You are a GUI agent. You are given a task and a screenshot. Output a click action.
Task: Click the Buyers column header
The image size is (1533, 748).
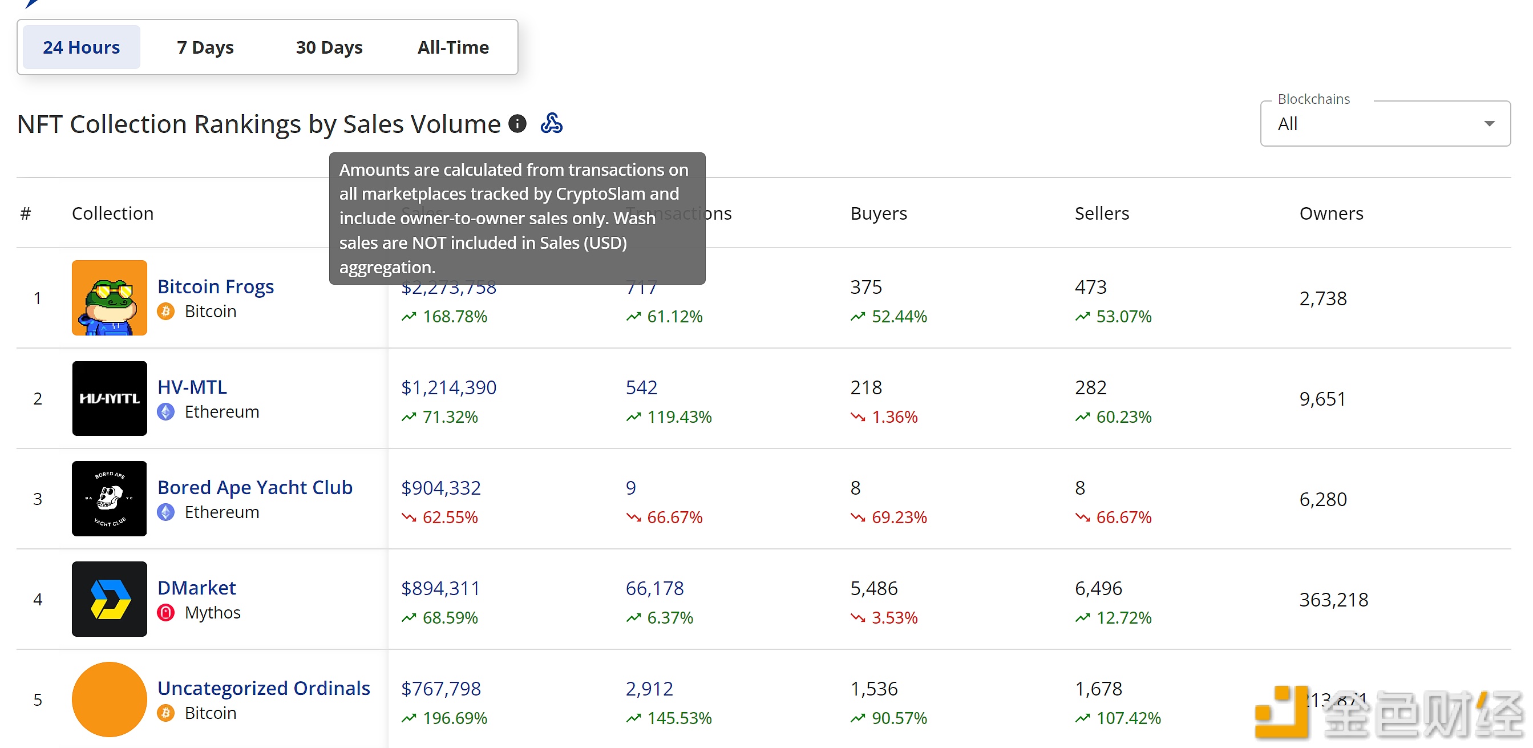[x=879, y=213]
